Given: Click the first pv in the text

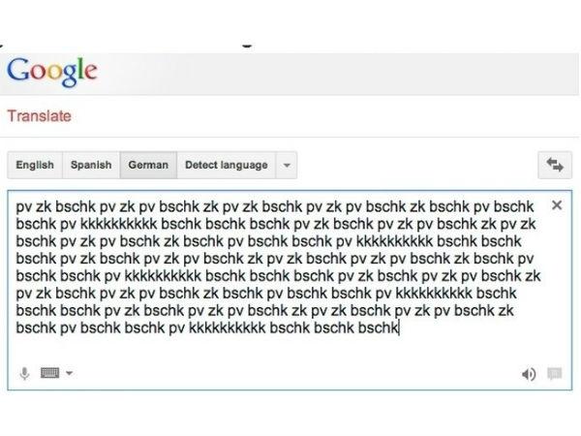Looking at the screenshot, I should tap(23, 207).
